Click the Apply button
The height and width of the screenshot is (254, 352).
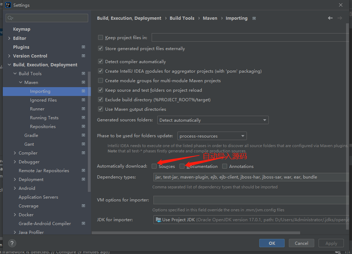pos(331,243)
